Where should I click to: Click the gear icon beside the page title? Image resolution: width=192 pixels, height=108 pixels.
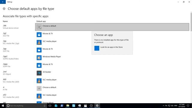click(4, 9)
